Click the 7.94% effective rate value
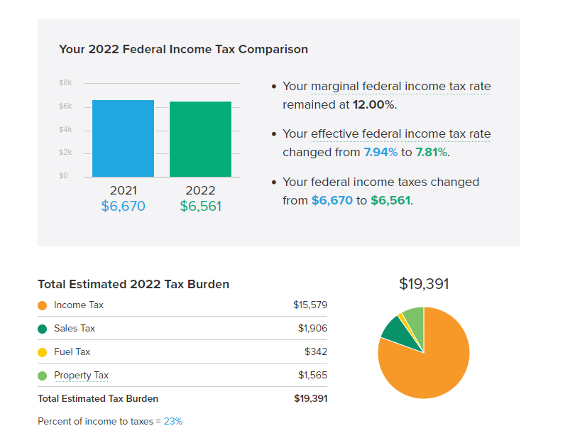Viewport: 575px width, 448px height. (380, 153)
